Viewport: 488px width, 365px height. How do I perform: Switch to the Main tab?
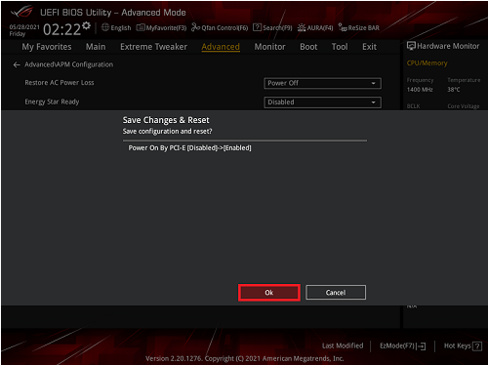96,47
